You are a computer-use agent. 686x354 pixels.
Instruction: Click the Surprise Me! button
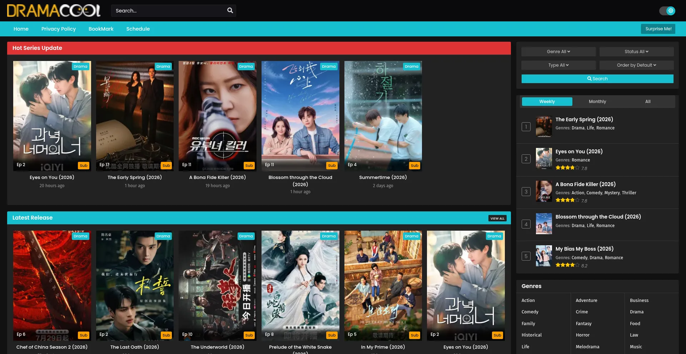click(658, 29)
